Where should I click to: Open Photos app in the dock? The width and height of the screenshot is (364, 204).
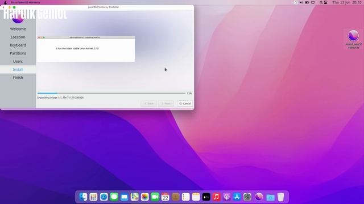[x=144, y=197]
